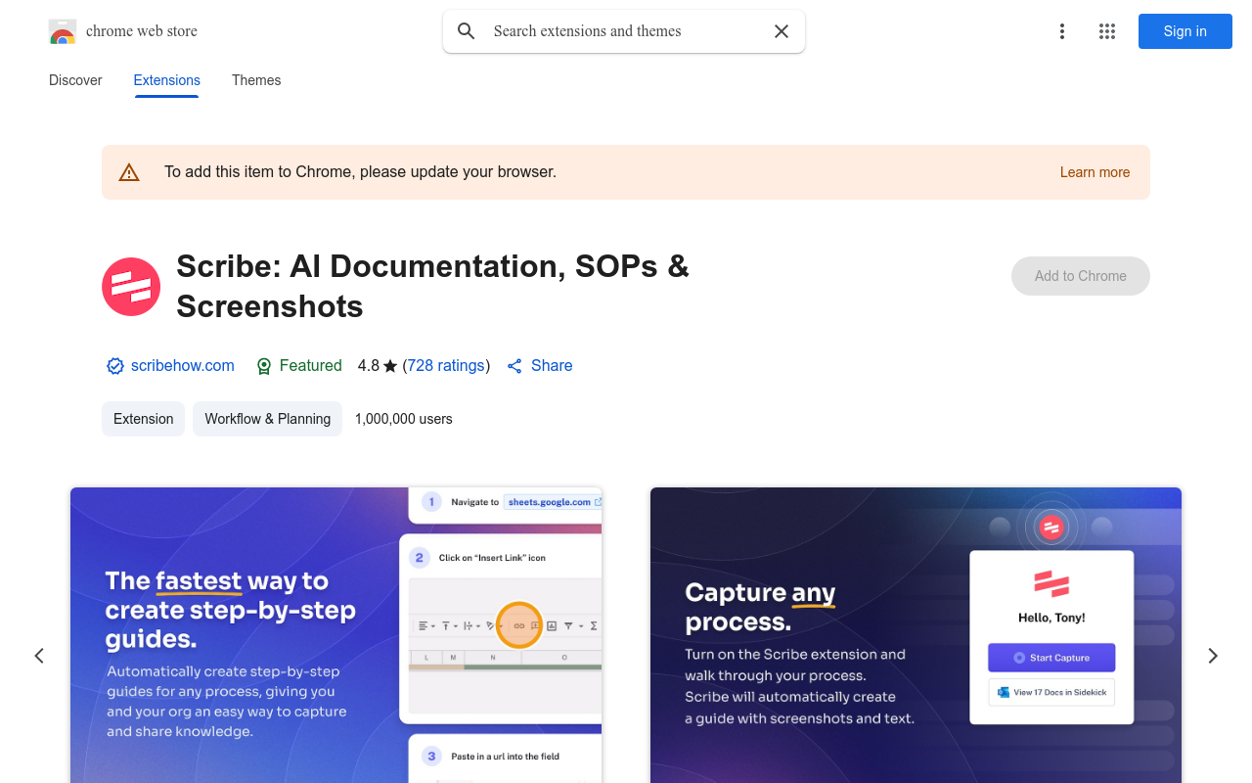Select the Extensions tab
Image resolution: width=1252 pixels, height=783 pixels.
[167, 80]
